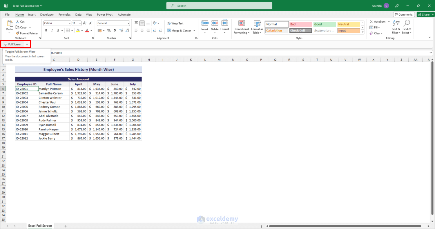The height and width of the screenshot is (229, 435).
Task: Decrease the cell indent
Action: tap(154, 30)
